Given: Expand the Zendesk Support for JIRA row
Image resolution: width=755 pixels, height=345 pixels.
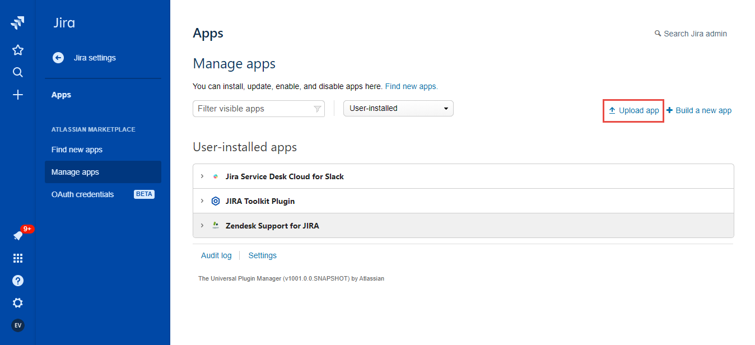Looking at the screenshot, I should click(x=202, y=226).
